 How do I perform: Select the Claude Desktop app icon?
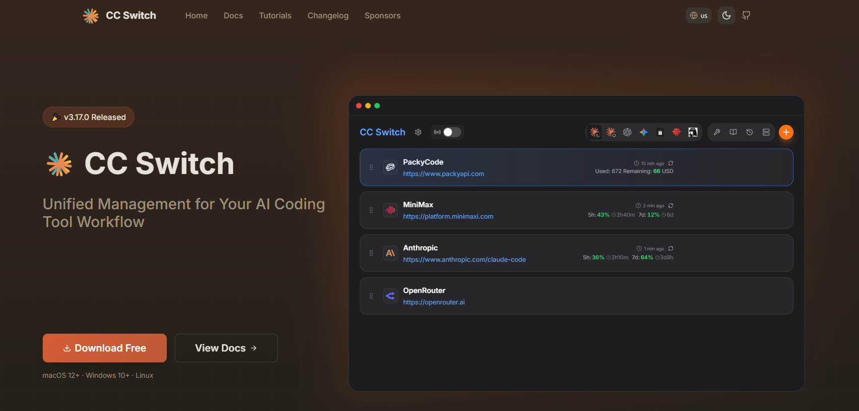pos(611,132)
